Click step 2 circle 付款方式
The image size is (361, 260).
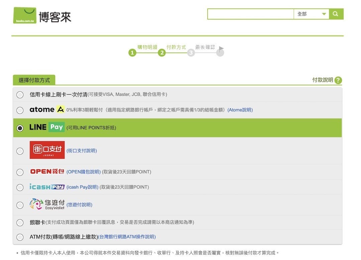pyautogui.click(x=162, y=53)
